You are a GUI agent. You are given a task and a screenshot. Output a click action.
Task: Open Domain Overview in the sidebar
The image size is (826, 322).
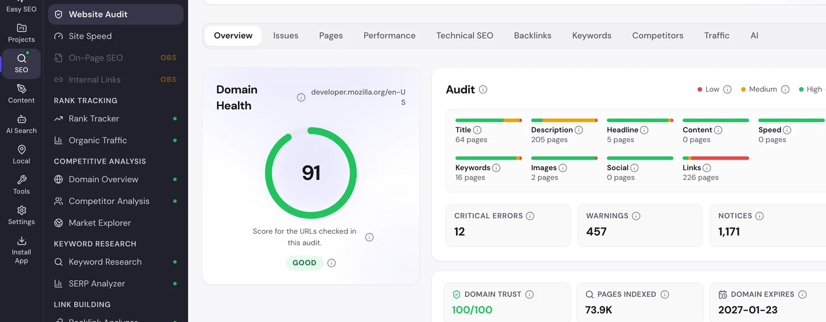(x=116, y=179)
